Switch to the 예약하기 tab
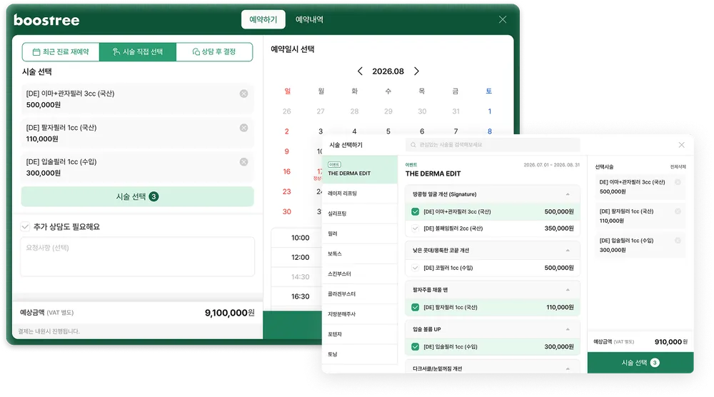Viewport: 714px width, 397px height. click(263, 19)
